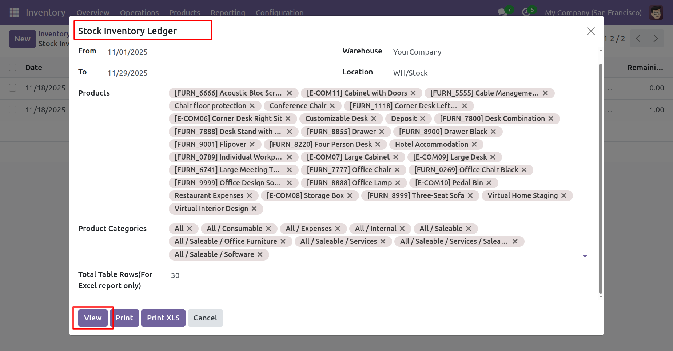The width and height of the screenshot is (673, 351).
Task: Edit the From date field
Action: click(128, 52)
